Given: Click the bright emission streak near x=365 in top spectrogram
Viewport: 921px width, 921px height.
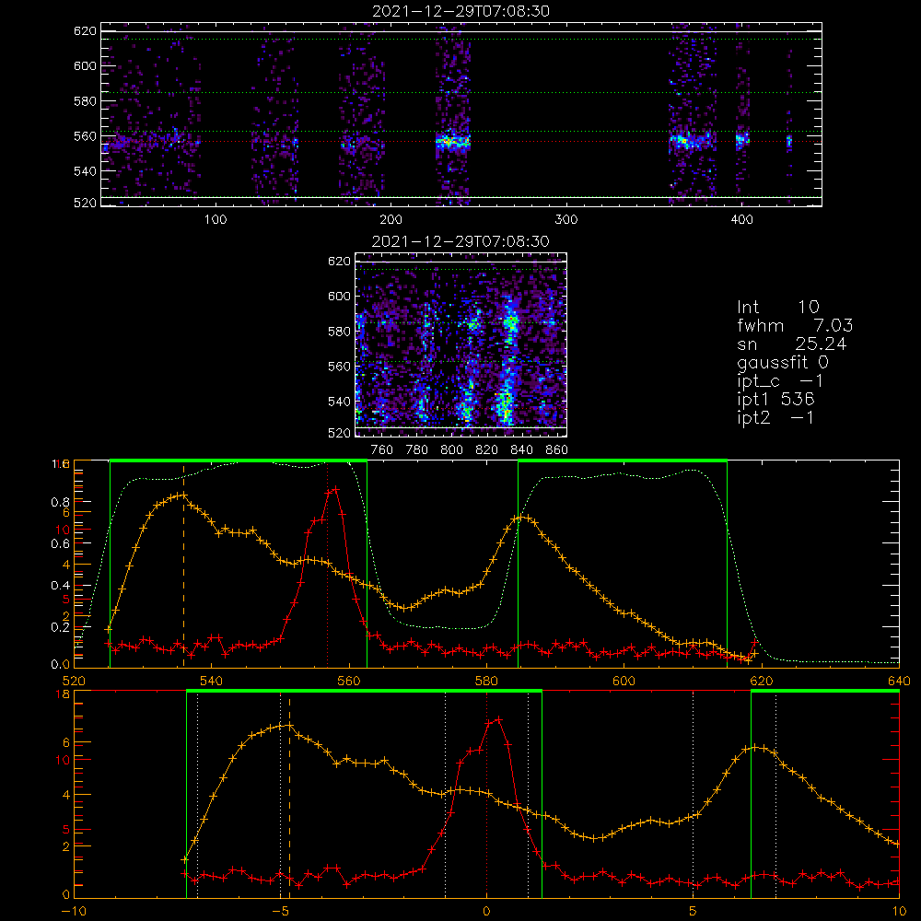Looking at the screenshot, I should 688,141.
